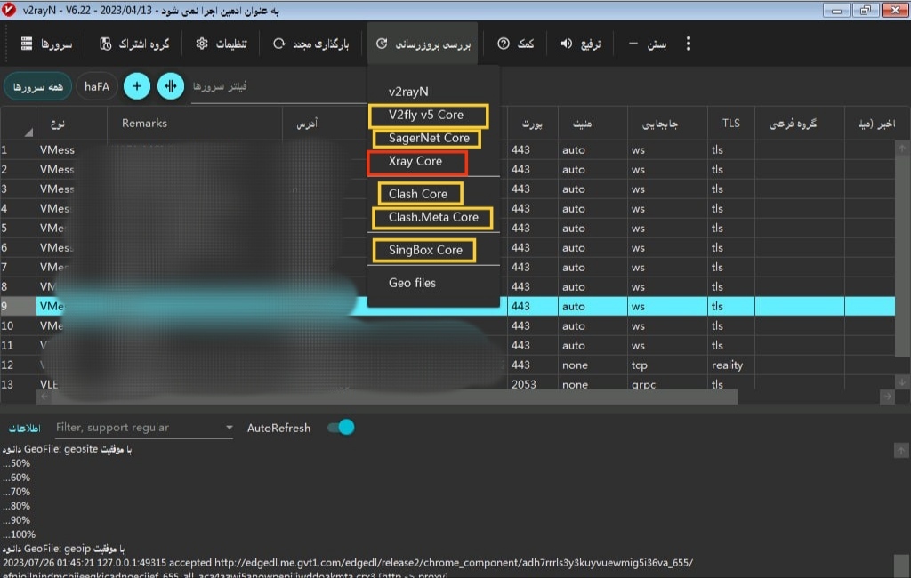Choose Geo files in update menu
The height and width of the screenshot is (578, 911).
(412, 283)
